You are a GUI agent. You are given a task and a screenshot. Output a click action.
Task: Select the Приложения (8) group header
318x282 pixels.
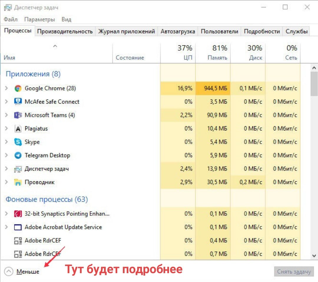click(33, 74)
